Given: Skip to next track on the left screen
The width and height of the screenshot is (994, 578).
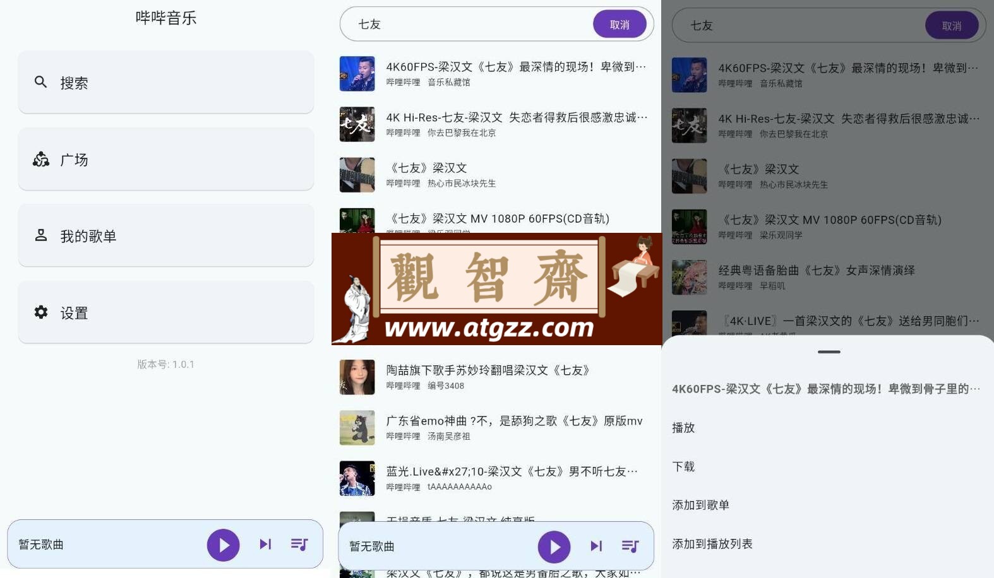Looking at the screenshot, I should click(x=265, y=544).
